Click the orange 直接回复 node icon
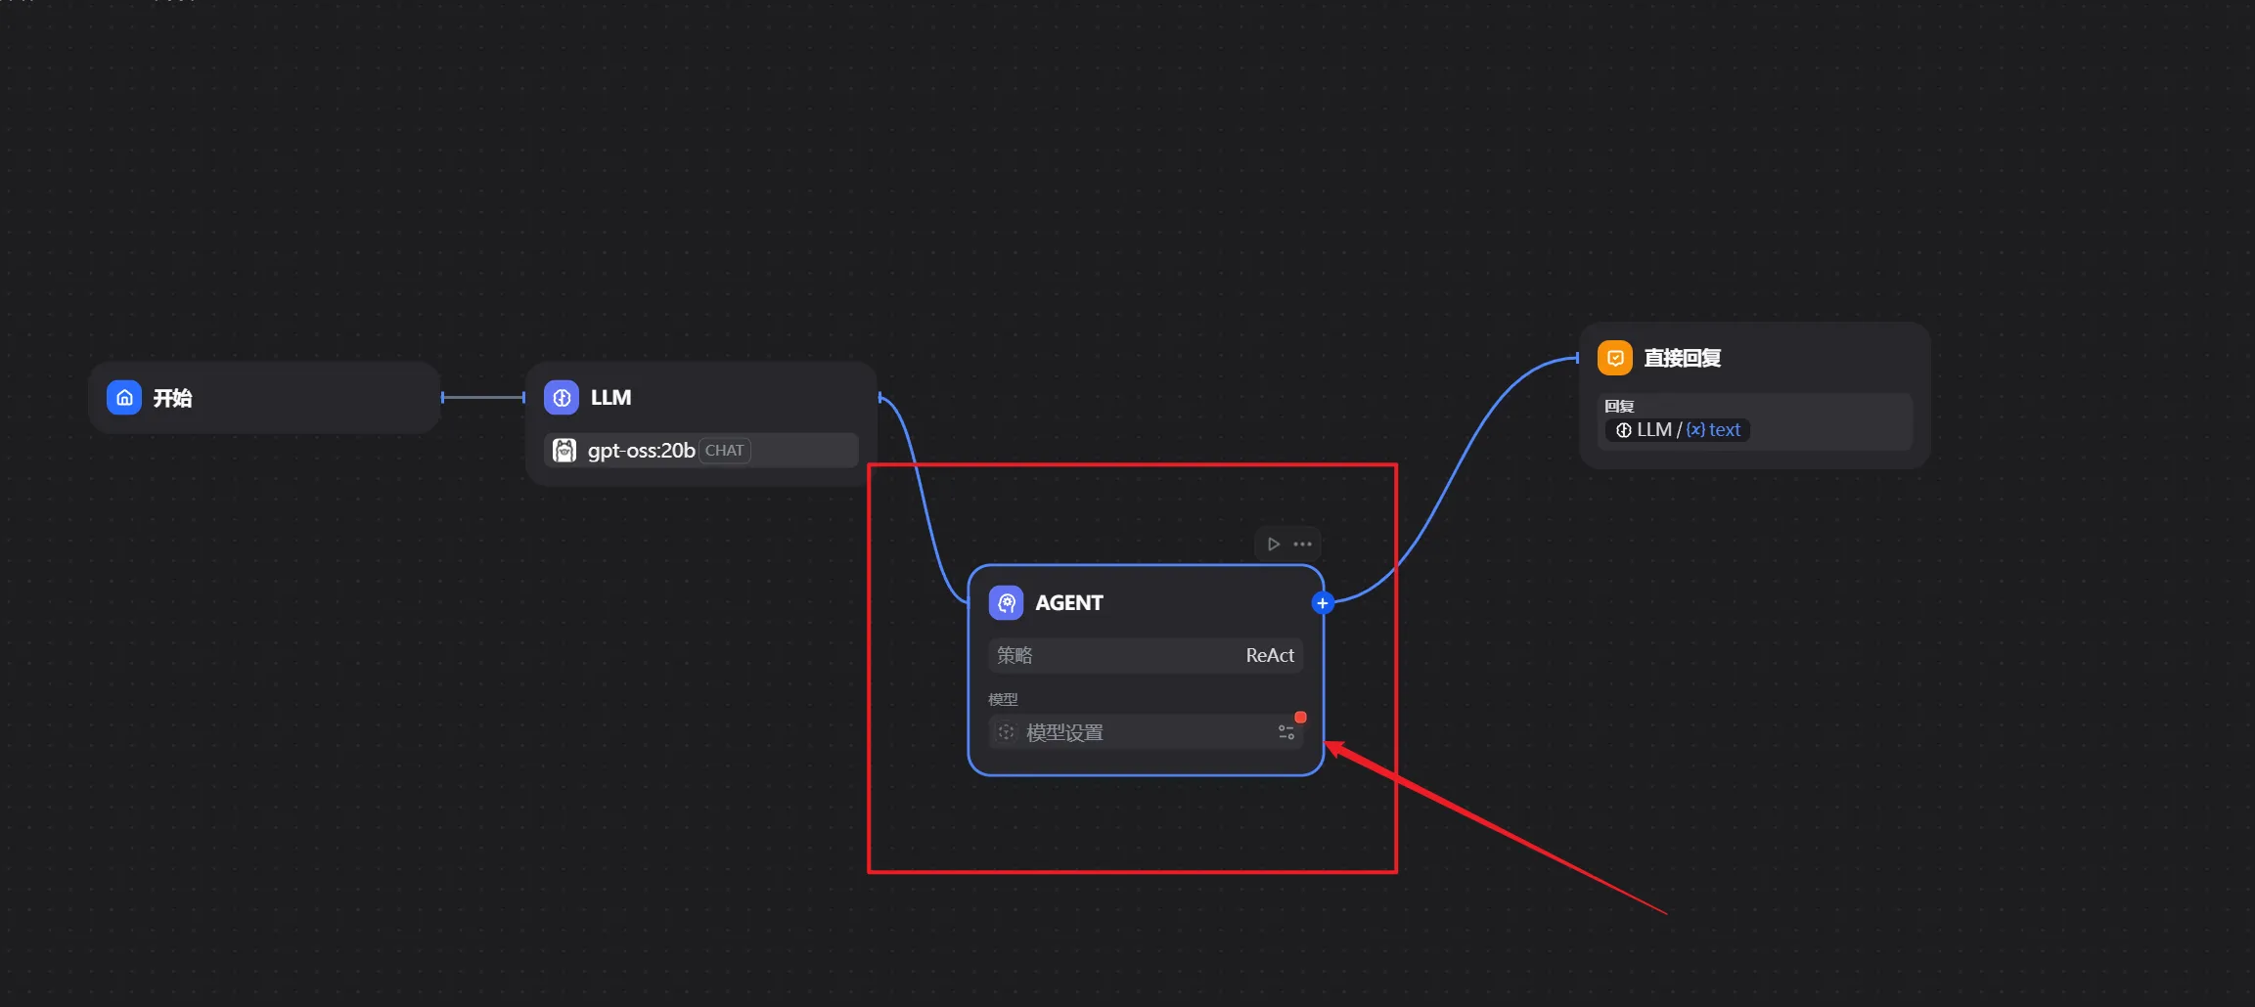Screen dimensions: 2255x1007 tap(1615, 358)
